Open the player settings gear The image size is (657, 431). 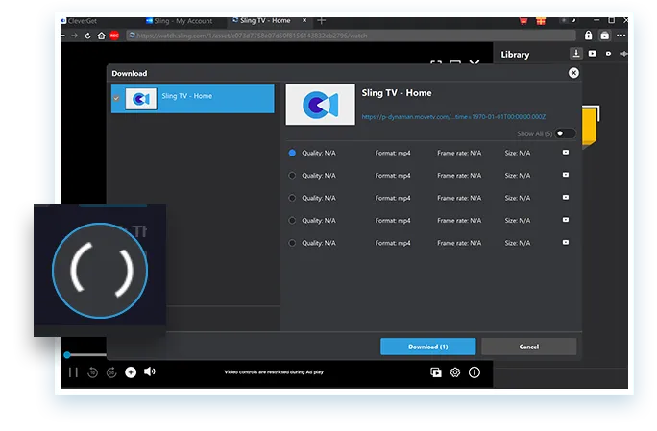455,372
